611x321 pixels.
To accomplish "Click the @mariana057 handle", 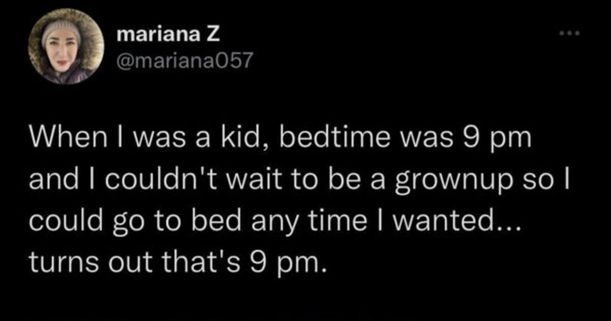I will point(184,62).
